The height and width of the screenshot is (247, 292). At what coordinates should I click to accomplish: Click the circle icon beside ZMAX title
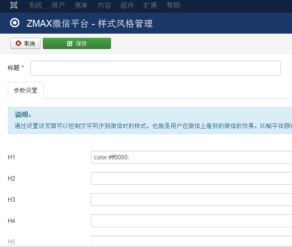pos(15,23)
